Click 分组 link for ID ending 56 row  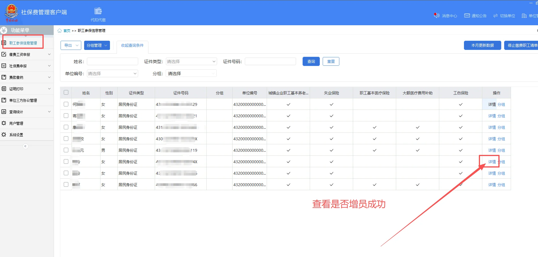point(501,185)
